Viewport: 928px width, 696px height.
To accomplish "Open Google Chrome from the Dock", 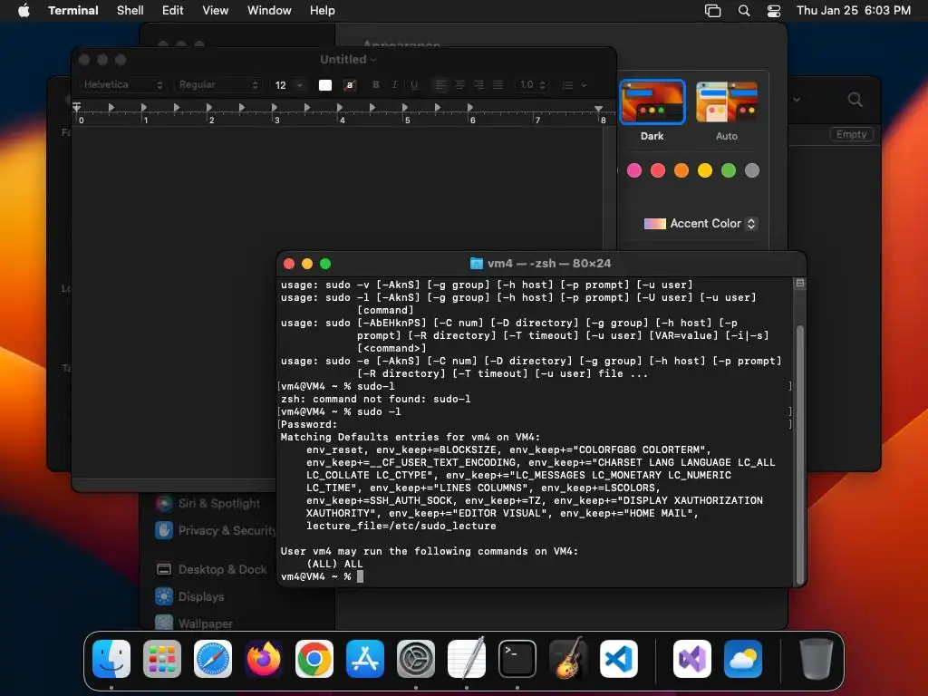I will click(x=314, y=659).
